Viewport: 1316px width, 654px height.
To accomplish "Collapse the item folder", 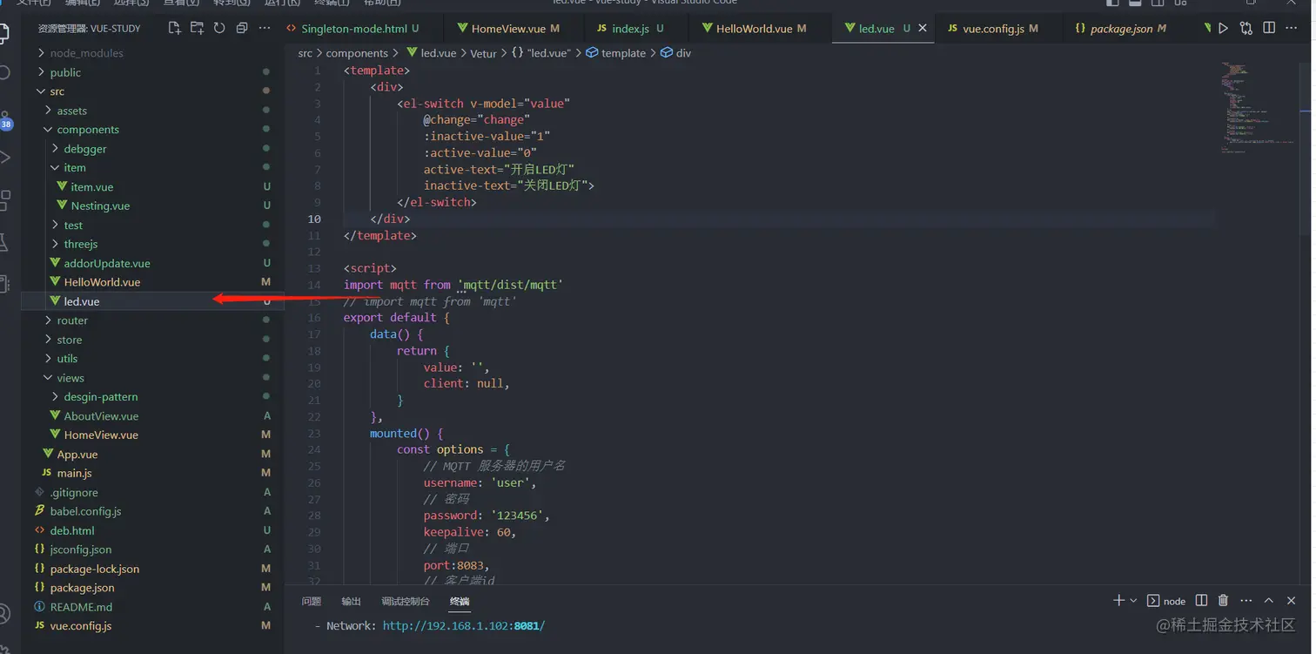I will (151, 168).
